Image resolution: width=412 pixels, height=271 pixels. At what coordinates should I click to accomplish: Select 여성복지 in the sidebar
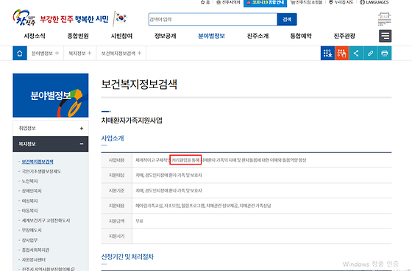pos(29,200)
